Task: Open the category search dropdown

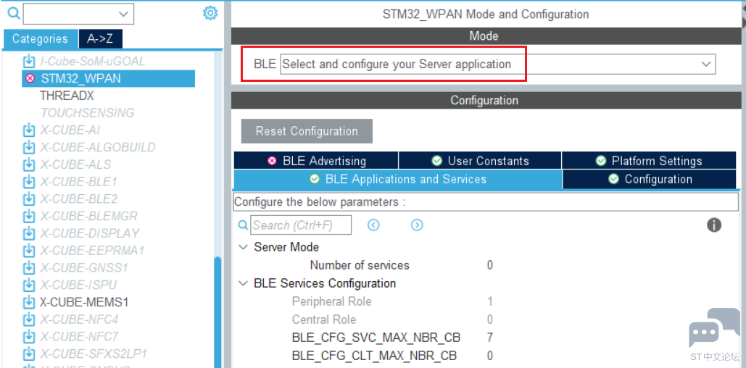Action: [78, 14]
